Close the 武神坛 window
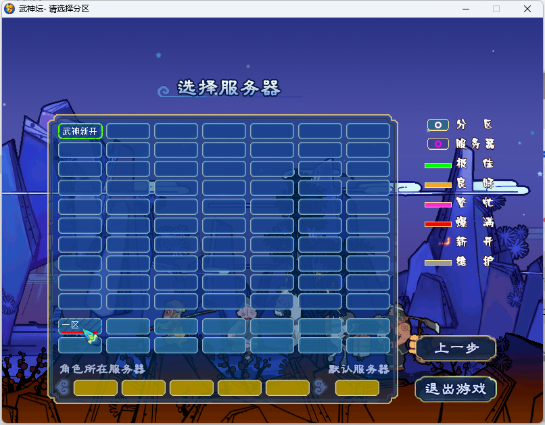Screen dimensions: 545x425 click(527, 9)
